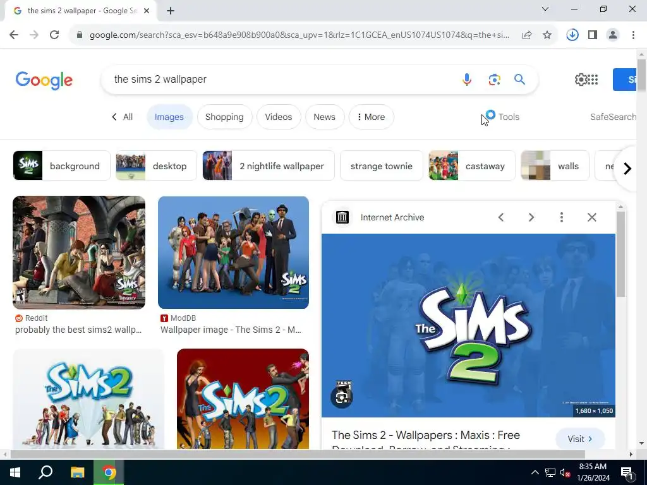
Task: Select the 'castaway' suggestion chip
Action: (x=471, y=166)
